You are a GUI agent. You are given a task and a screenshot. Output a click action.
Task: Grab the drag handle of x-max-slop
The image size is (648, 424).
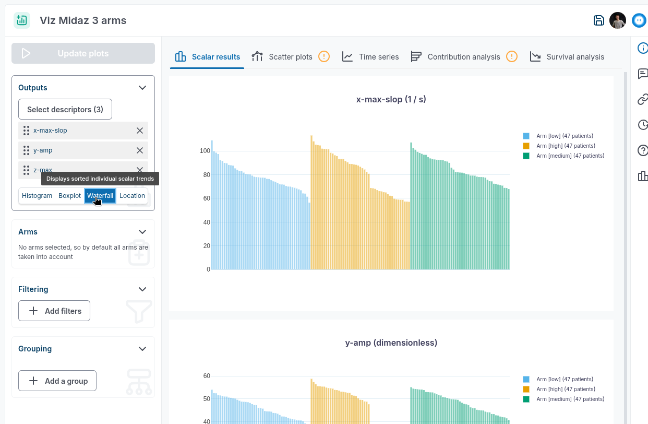tap(26, 131)
